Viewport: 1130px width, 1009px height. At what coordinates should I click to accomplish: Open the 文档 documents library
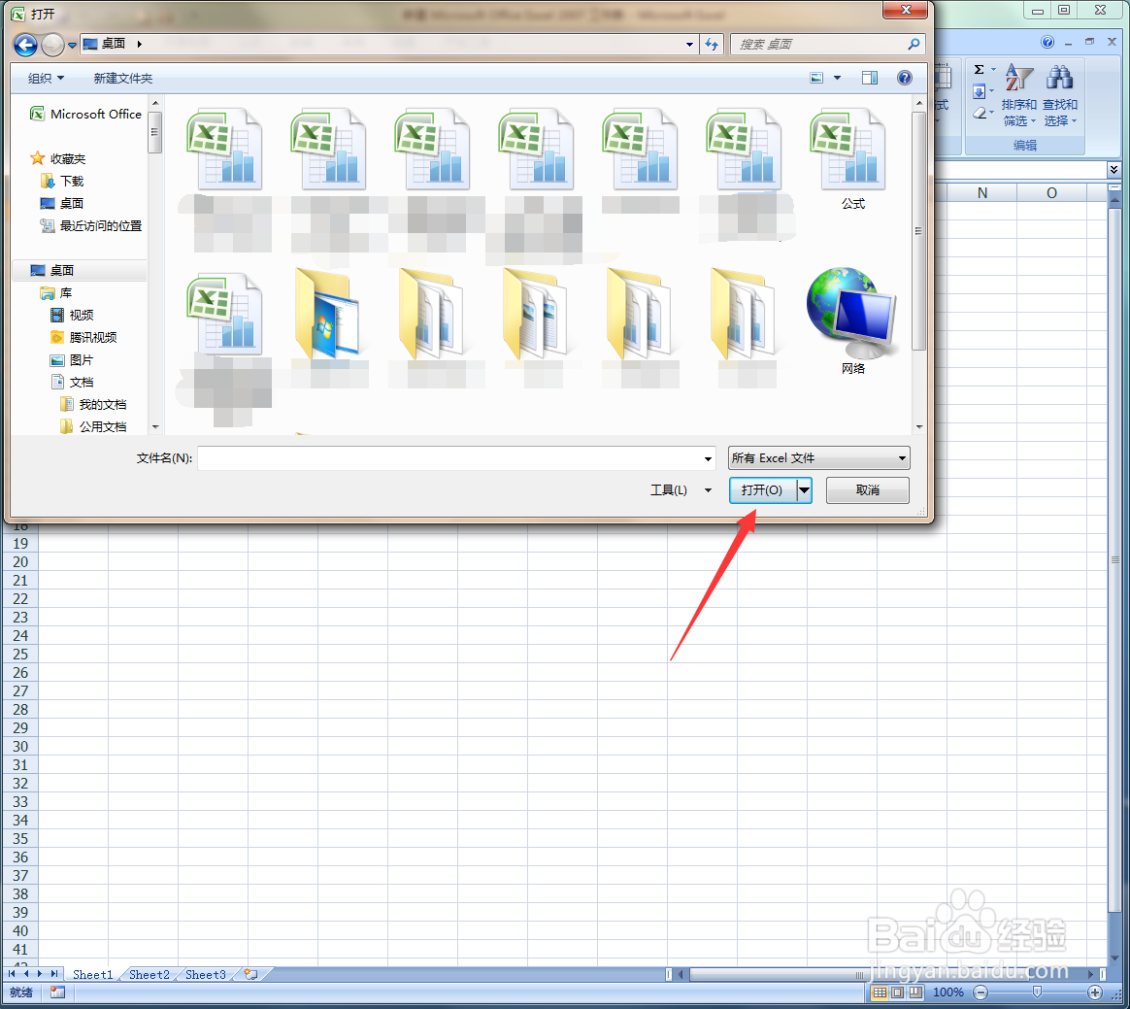coord(72,382)
